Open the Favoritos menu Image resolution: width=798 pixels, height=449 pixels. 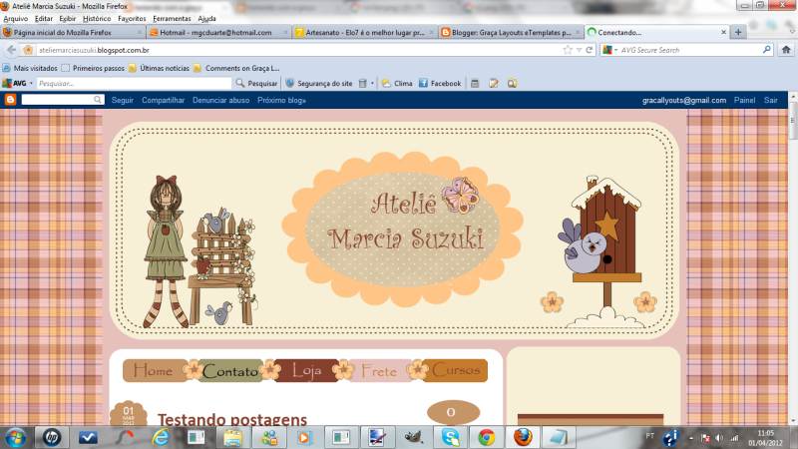coord(132,18)
